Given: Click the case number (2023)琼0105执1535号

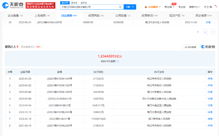Looking at the screenshot, I should (x=60, y=79).
